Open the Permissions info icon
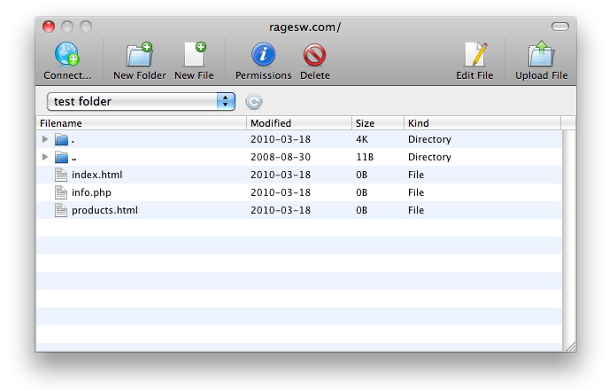The image size is (609, 390). click(263, 56)
